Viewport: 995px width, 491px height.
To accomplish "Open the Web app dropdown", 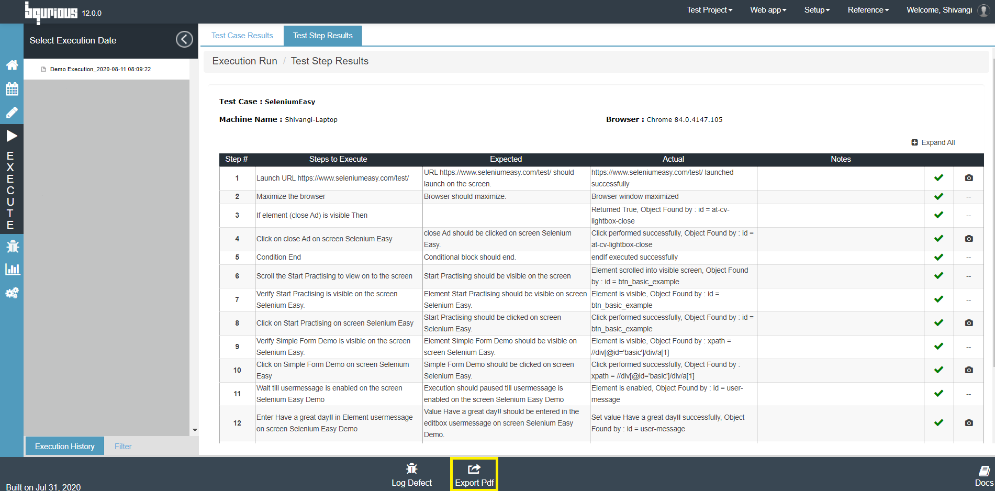I will point(768,10).
